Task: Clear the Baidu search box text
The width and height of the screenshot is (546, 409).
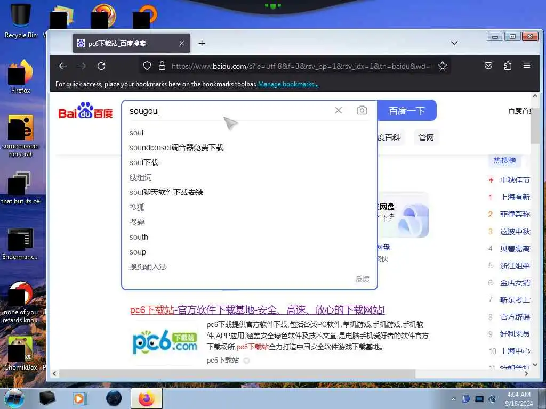Action: [x=338, y=110]
